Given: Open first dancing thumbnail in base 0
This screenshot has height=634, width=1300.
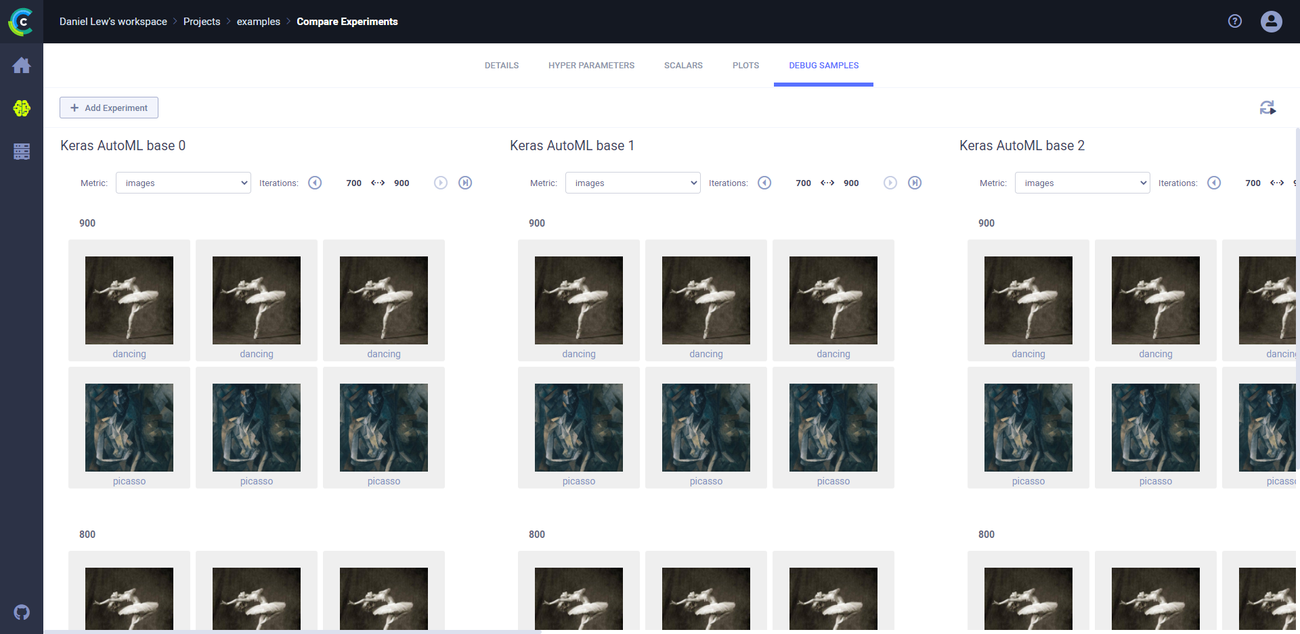Looking at the screenshot, I should (x=129, y=300).
